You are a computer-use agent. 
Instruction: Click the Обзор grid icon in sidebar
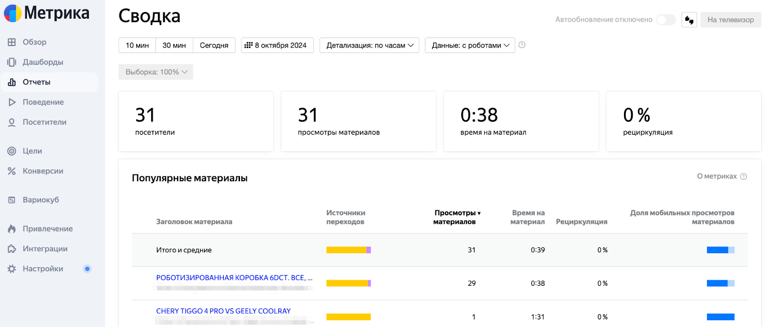point(12,42)
